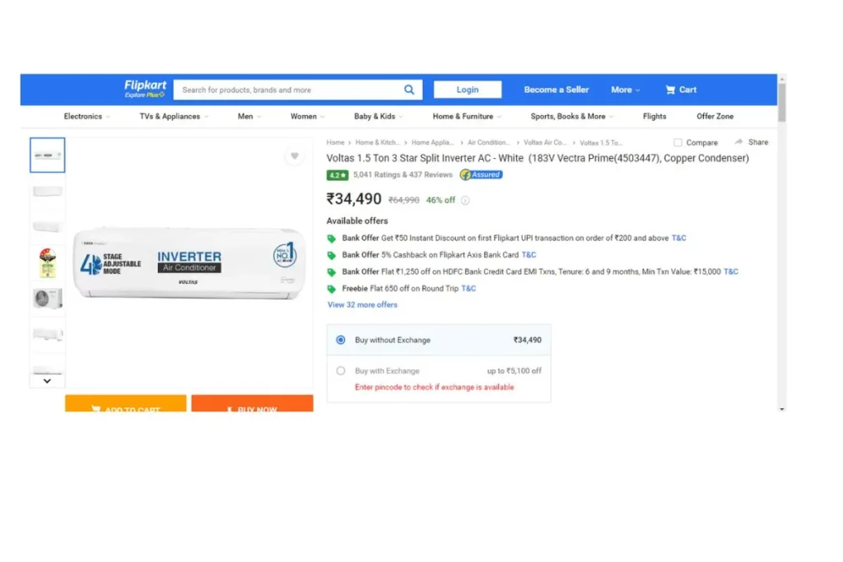
Task: Go to Home Applia... breadcrumb
Action: click(433, 142)
